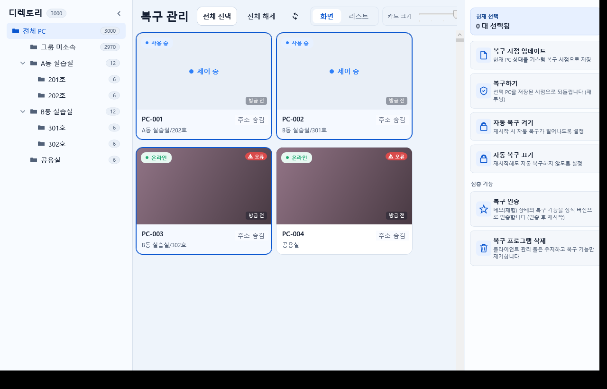Switch to the 리스트 view tab
Screen dimensions: 607x389
pyautogui.click(x=359, y=16)
